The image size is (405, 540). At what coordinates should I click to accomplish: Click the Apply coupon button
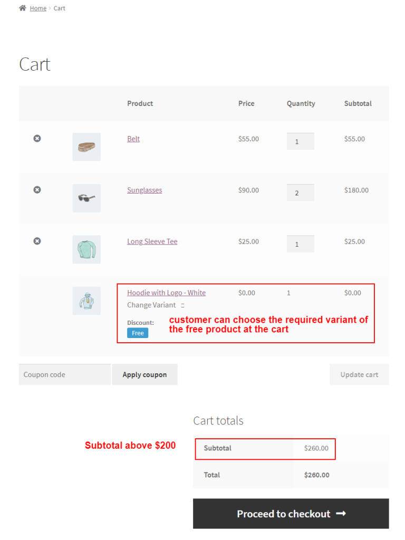pyautogui.click(x=144, y=374)
